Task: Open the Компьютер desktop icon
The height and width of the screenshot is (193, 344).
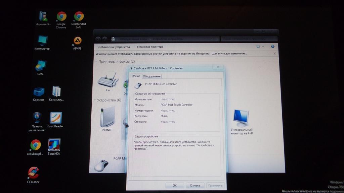Action: coord(42,41)
